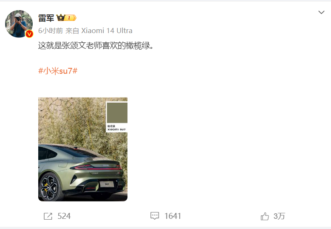The height and width of the screenshot is (229, 331).
Task: Click the repost count 524
Action: click(64, 216)
